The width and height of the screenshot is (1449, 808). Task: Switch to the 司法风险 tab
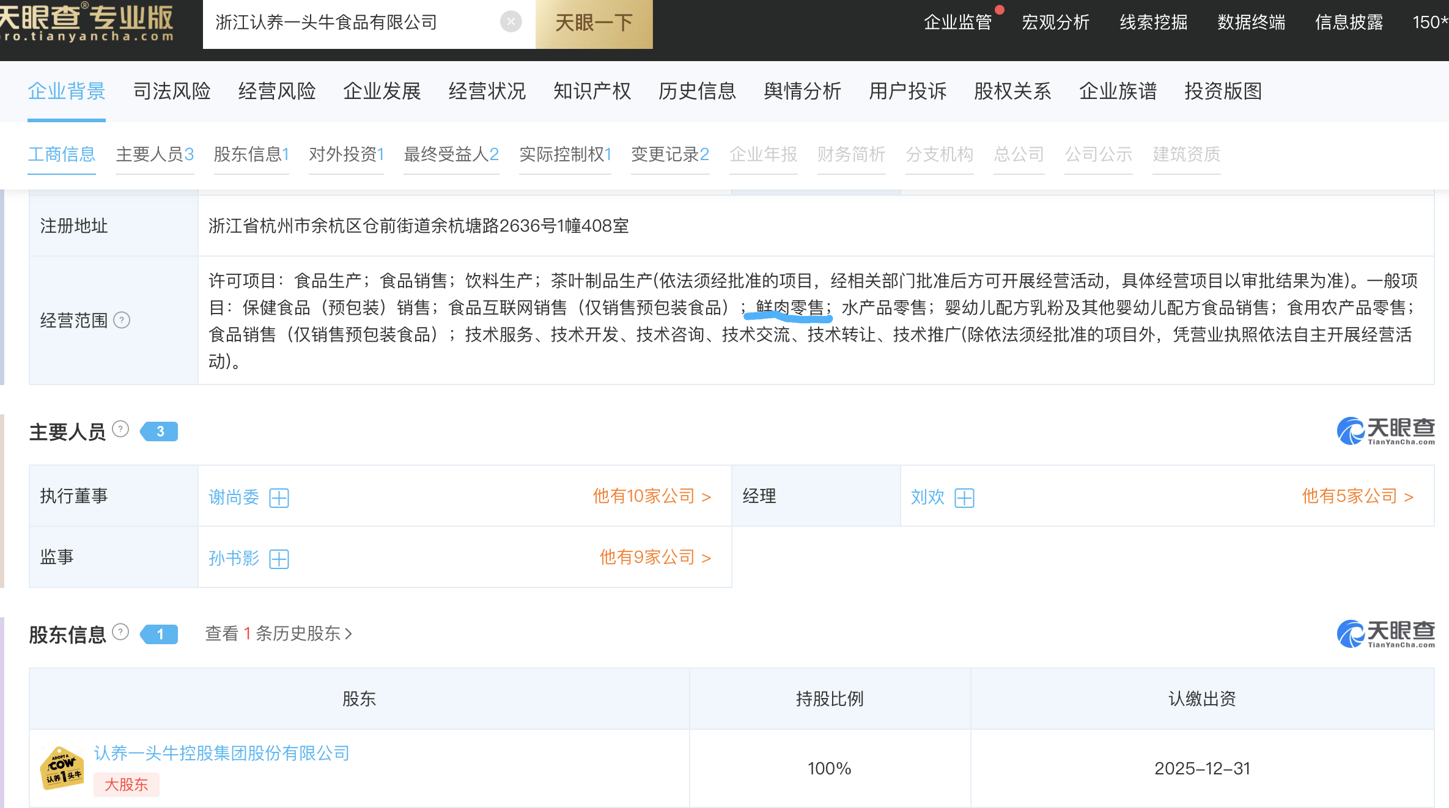172,91
